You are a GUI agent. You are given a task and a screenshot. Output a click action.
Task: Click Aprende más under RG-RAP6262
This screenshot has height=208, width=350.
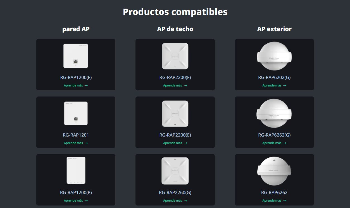click(274, 200)
